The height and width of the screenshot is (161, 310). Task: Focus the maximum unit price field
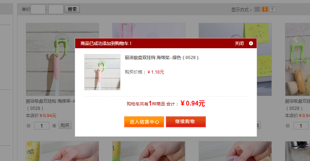pos(56,9)
